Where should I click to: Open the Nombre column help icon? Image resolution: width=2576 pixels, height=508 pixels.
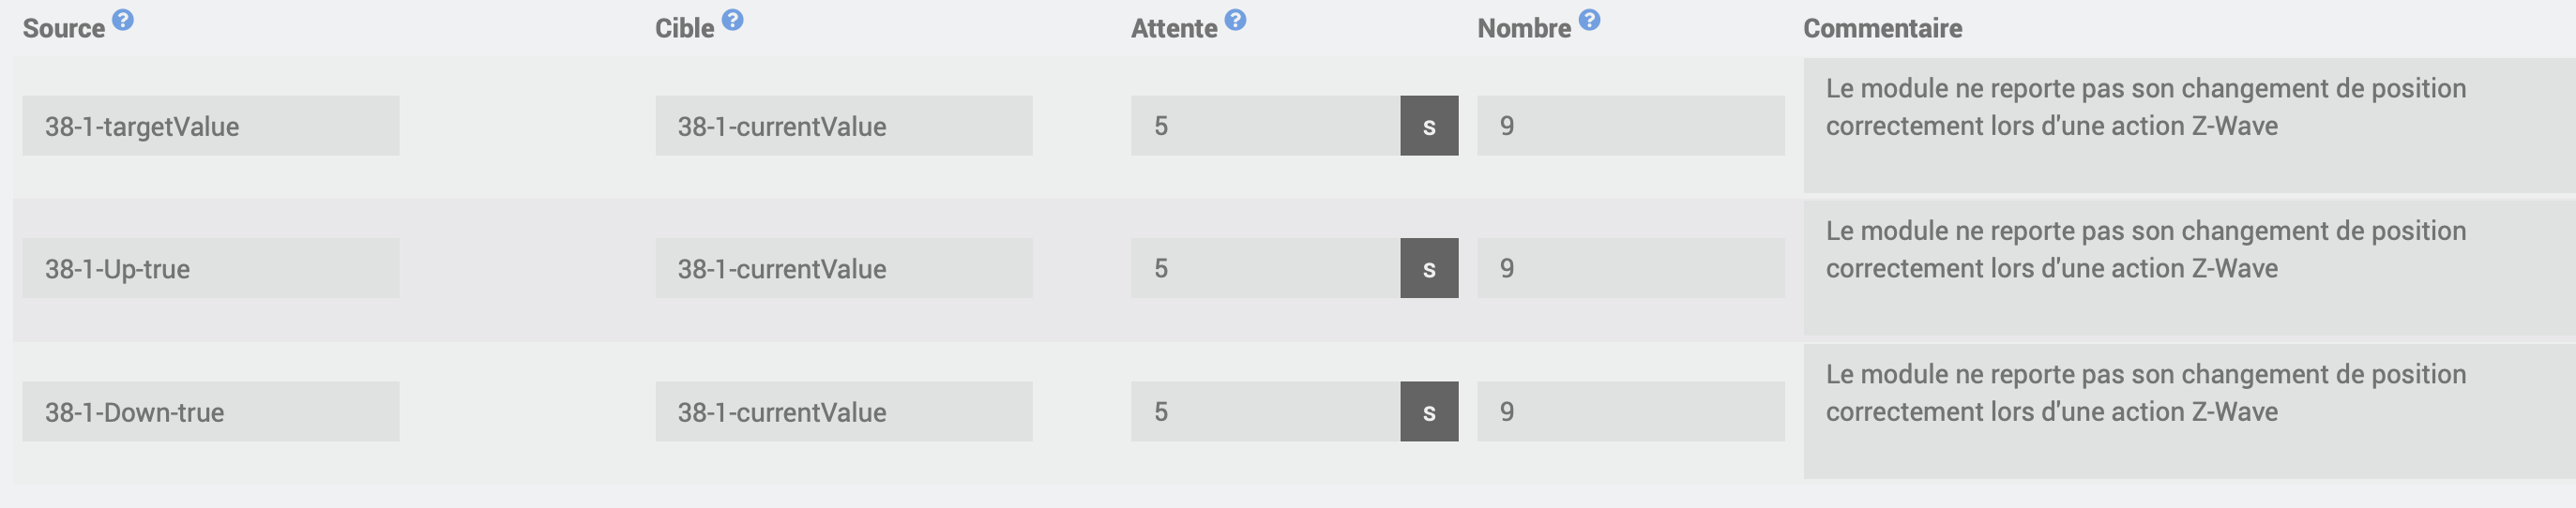1589,20
